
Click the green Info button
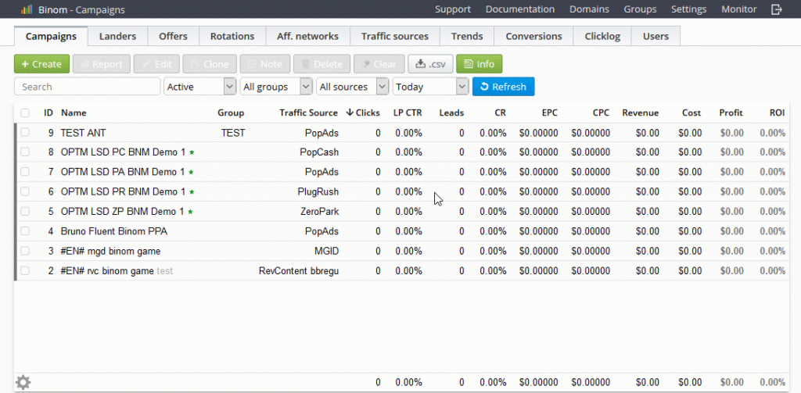point(480,64)
